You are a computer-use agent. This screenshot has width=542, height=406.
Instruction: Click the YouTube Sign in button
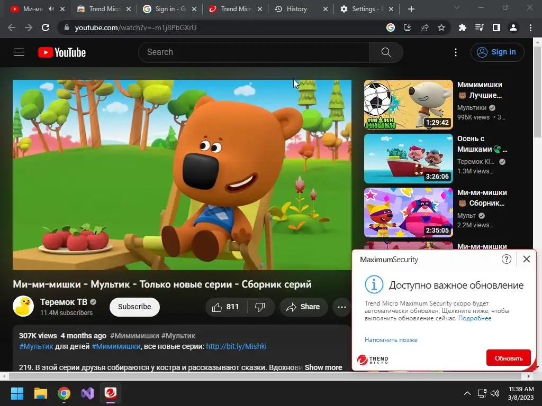coord(497,52)
